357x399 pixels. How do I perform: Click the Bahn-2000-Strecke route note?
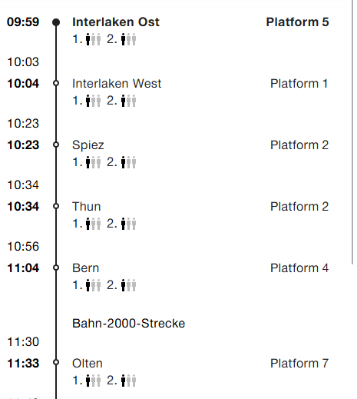point(128,324)
